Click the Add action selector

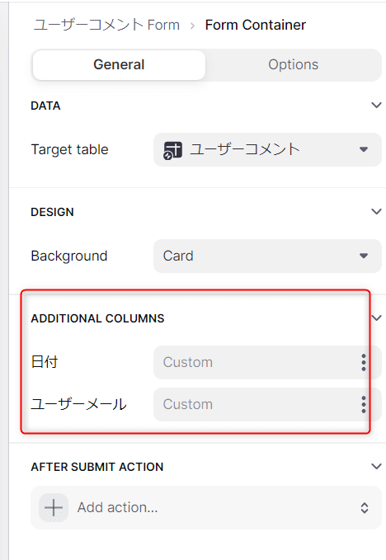206,507
